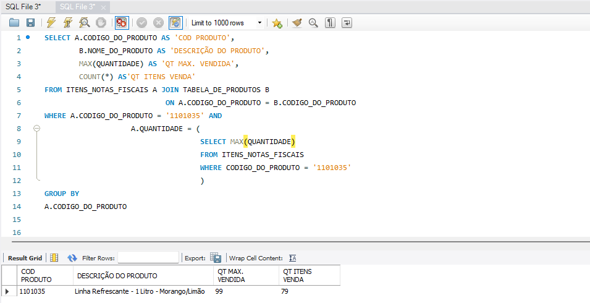Focus the Filter Rows input field
The width and height of the screenshot is (590, 303).
tap(148, 257)
